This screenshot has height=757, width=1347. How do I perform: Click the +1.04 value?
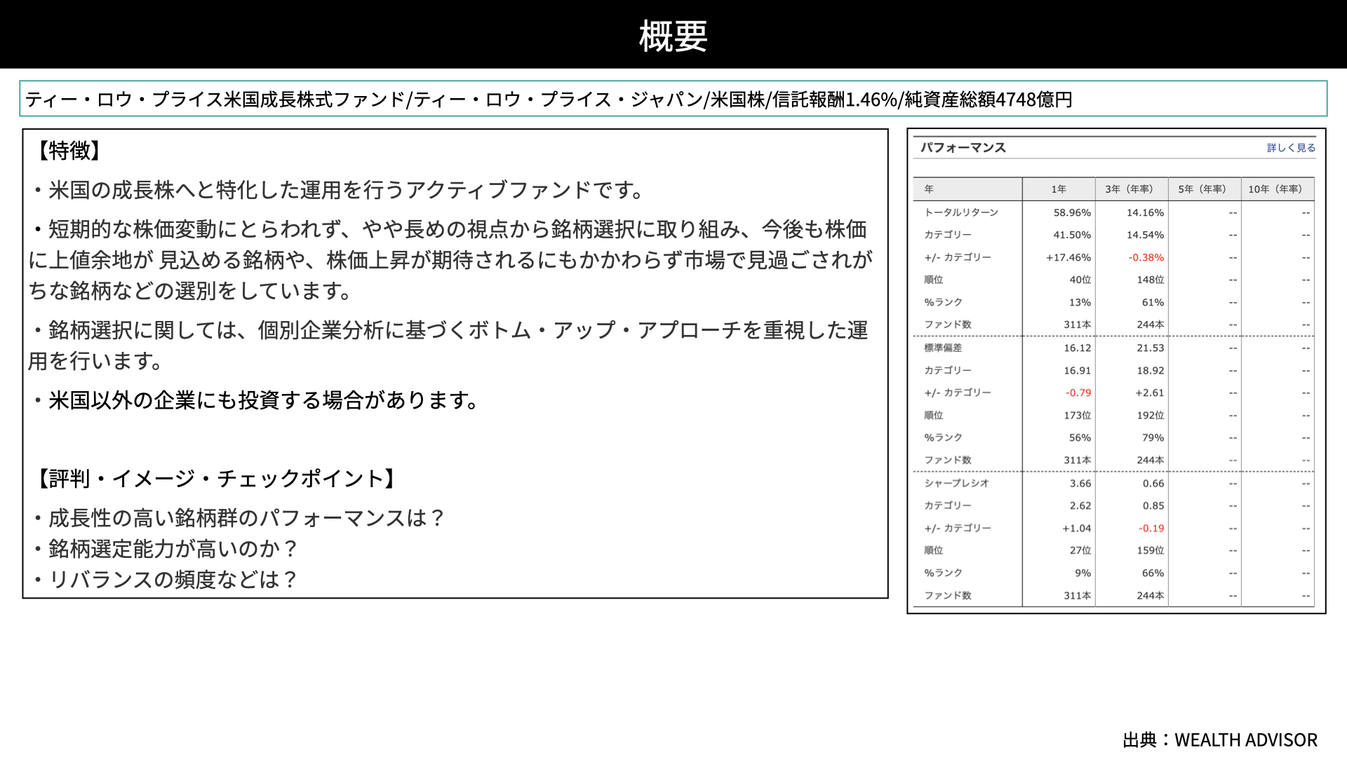[1077, 528]
